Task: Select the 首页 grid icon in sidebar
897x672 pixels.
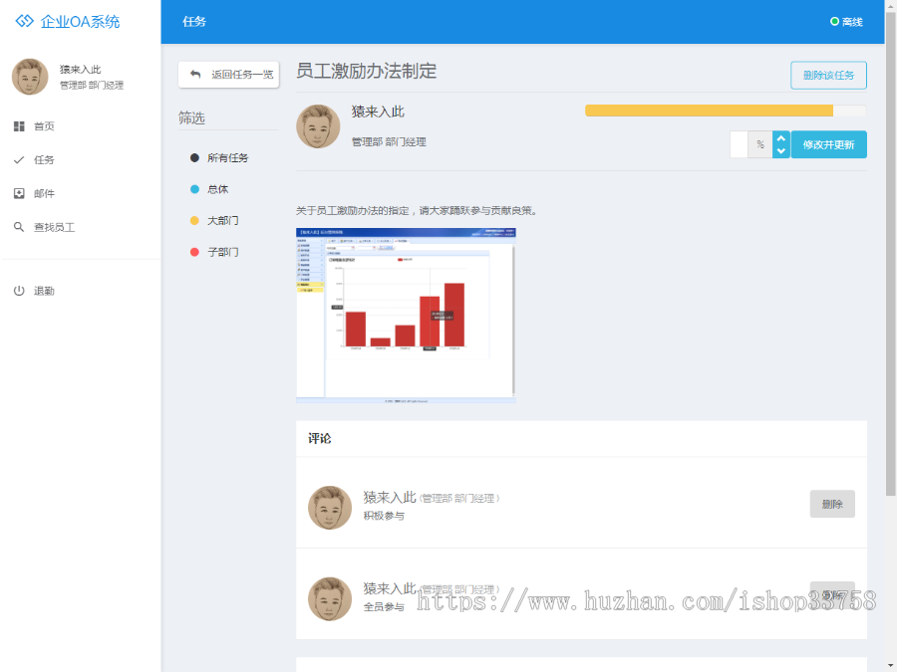Action: click(x=18, y=125)
